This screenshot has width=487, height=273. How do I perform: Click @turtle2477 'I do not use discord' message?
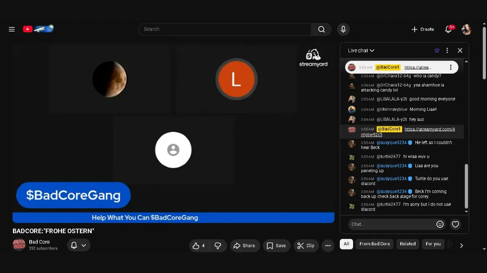[x=402, y=207]
